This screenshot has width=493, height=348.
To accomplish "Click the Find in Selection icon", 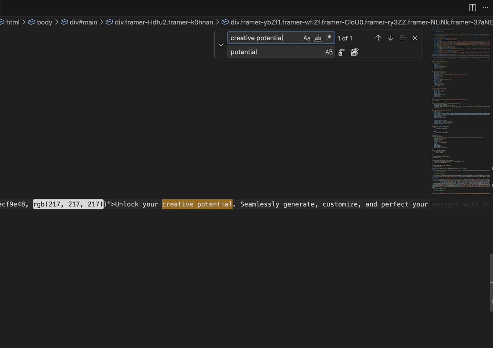I will (x=403, y=38).
